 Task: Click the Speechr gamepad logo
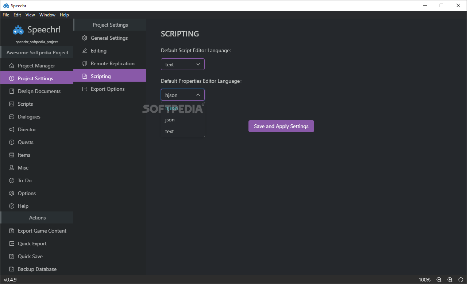point(18,30)
